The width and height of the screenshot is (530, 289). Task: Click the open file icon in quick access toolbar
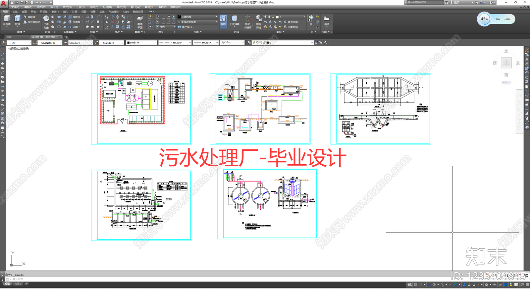pyautogui.click(x=17, y=2)
